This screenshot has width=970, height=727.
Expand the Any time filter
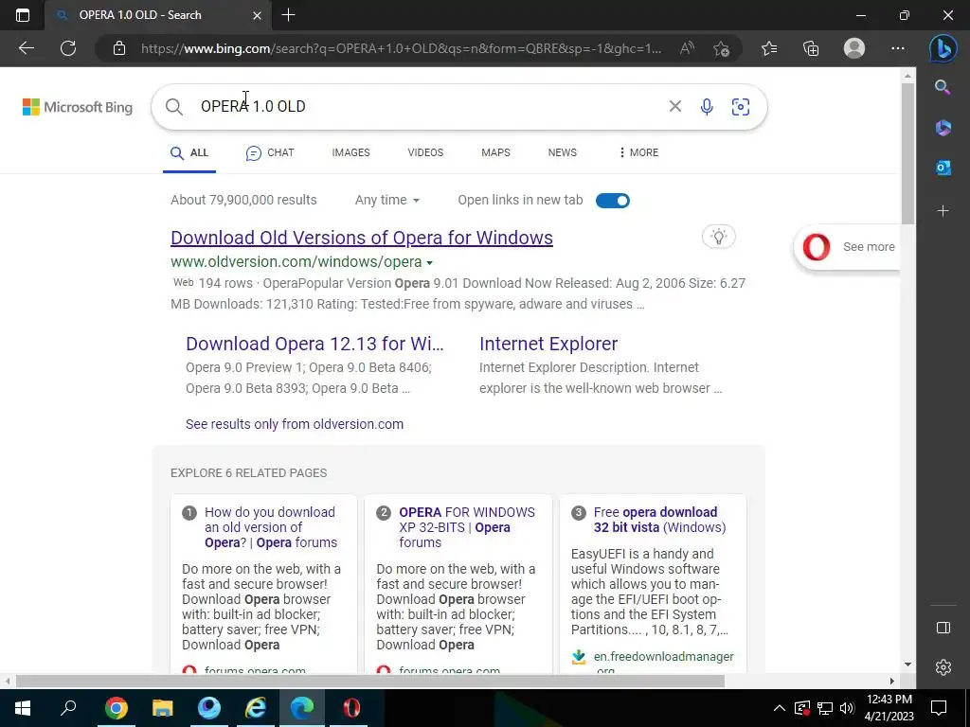pos(387,201)
